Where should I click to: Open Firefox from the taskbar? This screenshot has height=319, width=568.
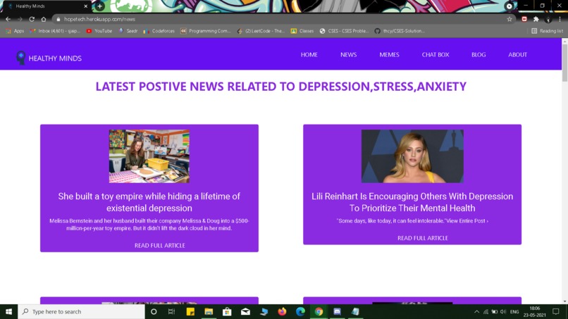pyautogui.click(x=282, y=311)
